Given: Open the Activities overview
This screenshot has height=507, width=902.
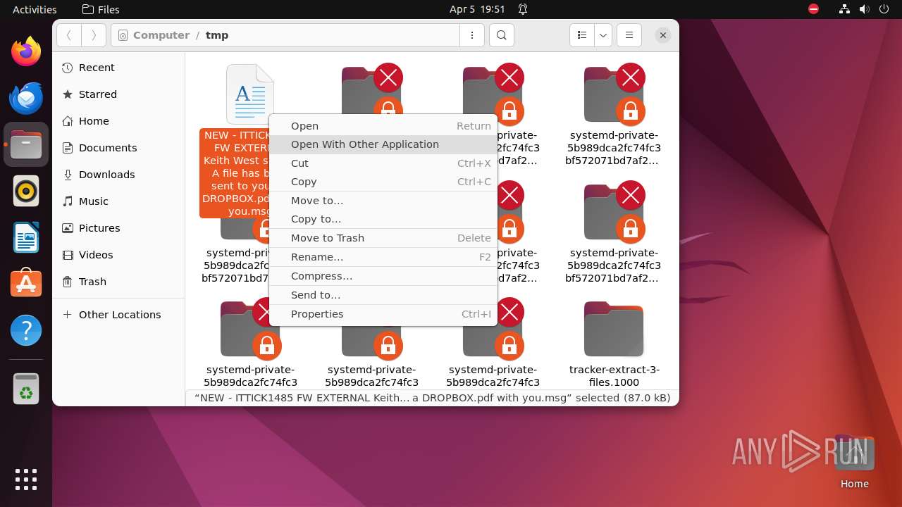Looking at the screenshot, I should (x=35, y=9).
